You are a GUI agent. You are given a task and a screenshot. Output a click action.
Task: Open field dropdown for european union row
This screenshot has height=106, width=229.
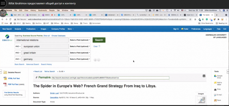[x=80, y=46]
